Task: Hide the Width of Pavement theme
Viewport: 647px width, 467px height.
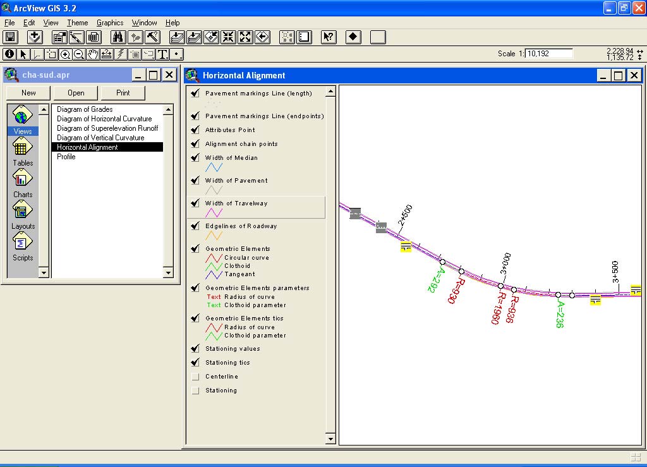Action: (196, 180)
